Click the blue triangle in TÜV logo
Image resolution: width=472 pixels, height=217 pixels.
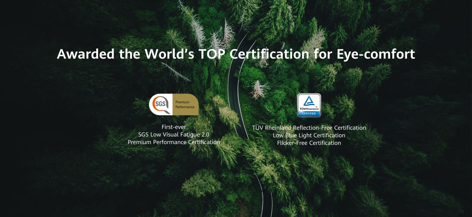coord(309,102)
